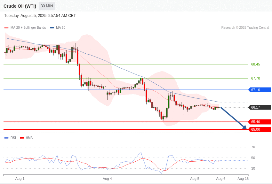Click the 9MA legend red swatch

tap(22, 138)
